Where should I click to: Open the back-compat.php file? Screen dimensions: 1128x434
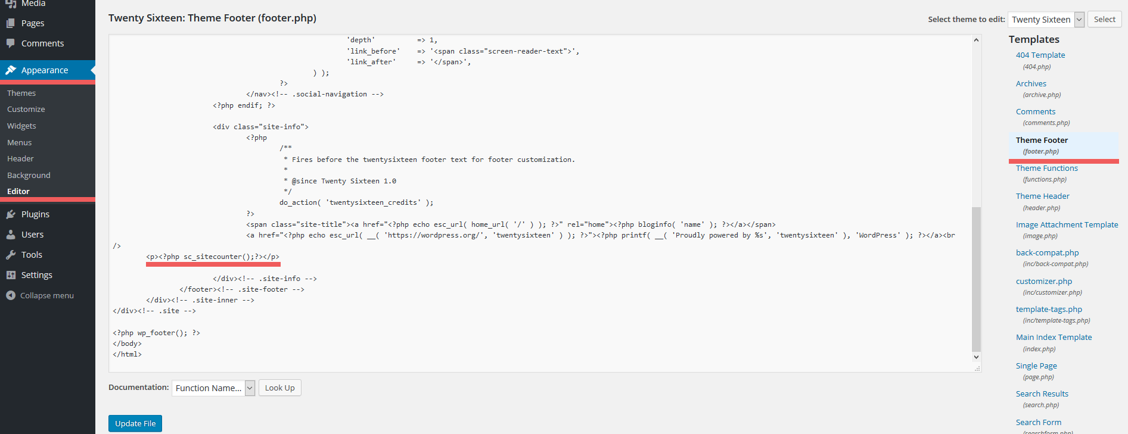1048,253
